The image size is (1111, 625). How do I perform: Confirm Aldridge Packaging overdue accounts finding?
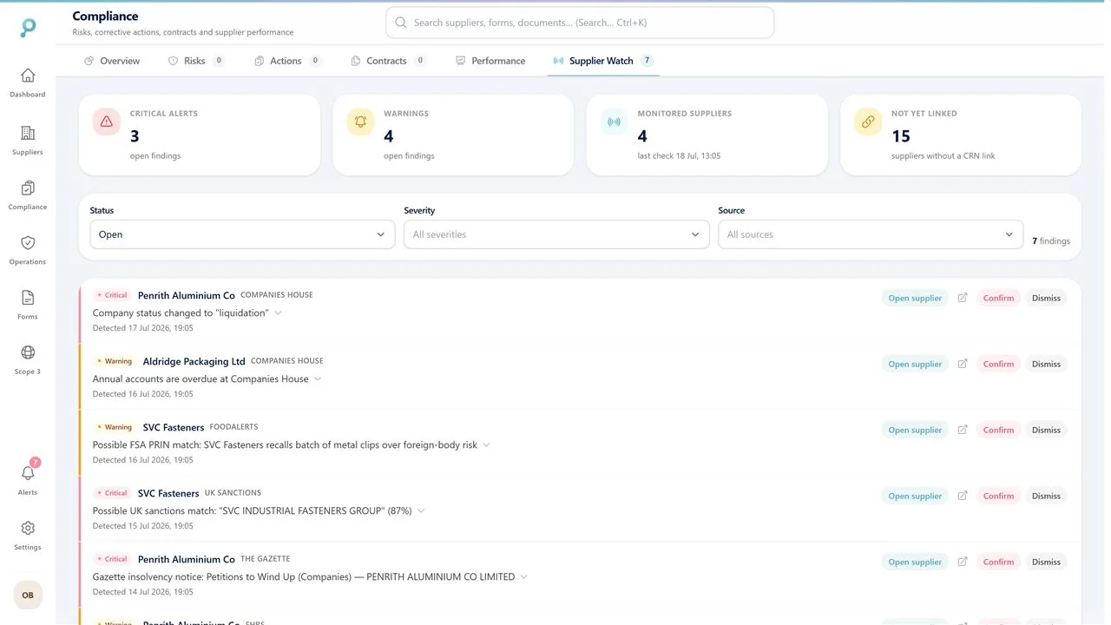[998, 364]
